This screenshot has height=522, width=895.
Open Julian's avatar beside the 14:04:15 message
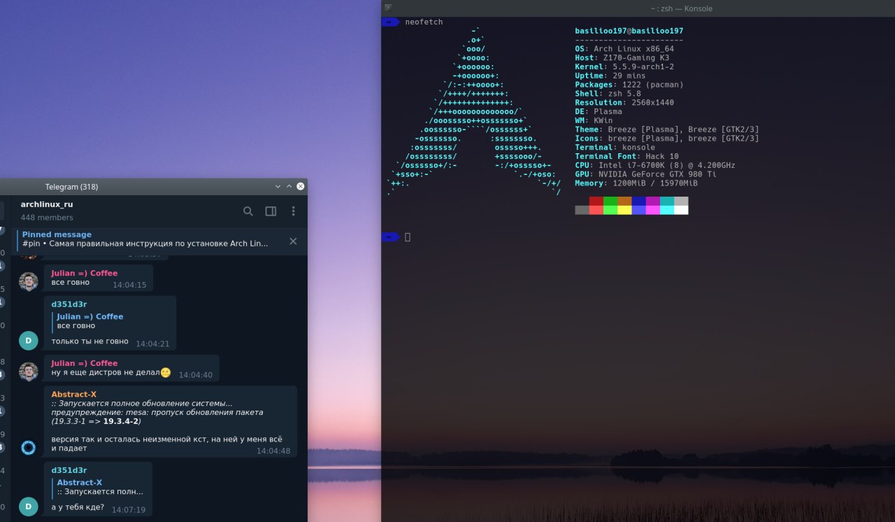[29, 282]
